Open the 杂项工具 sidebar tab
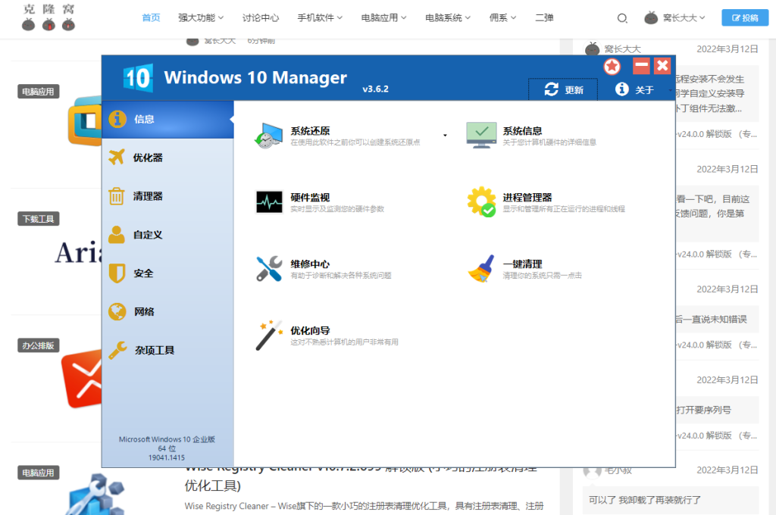 click(x=167, y=350)
